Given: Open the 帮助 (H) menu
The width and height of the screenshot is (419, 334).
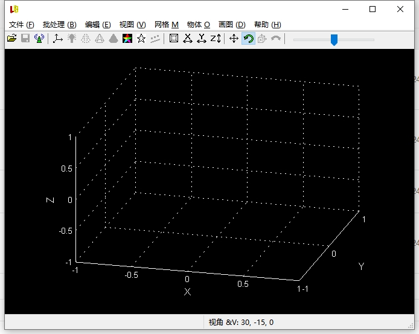Looking at the screenshot, I should tap(267, 25).
